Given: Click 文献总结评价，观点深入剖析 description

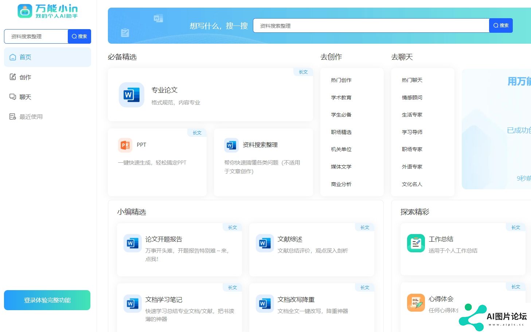Looking at the screenshot, I should coord(313,251).
